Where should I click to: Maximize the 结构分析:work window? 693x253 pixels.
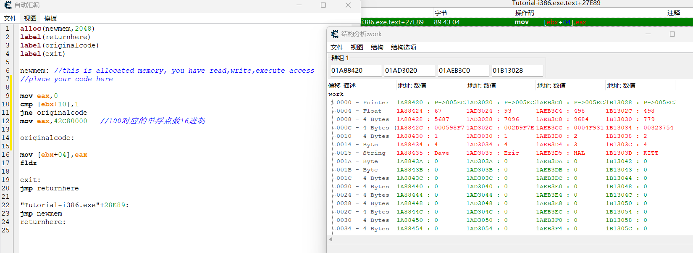(x=672, y=34)
